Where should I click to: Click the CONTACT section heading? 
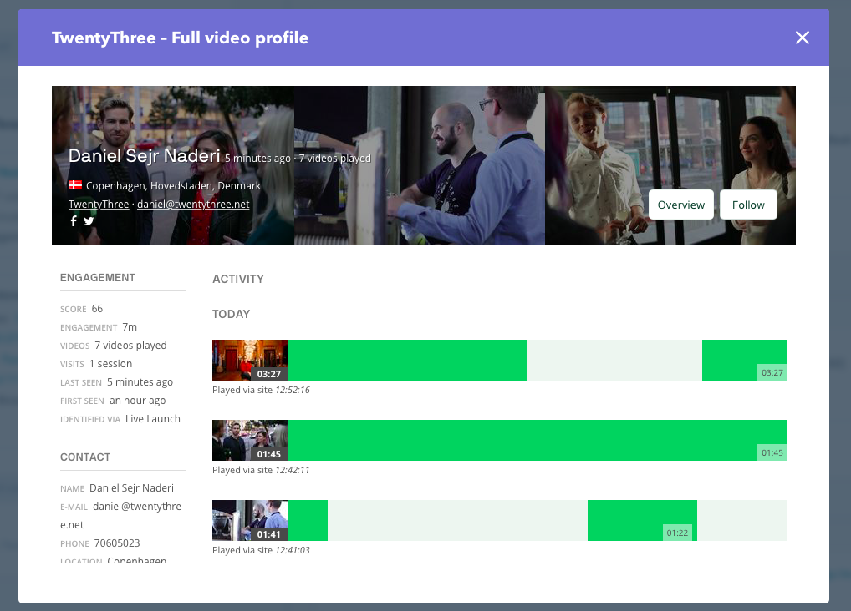(x=85, y=457)
